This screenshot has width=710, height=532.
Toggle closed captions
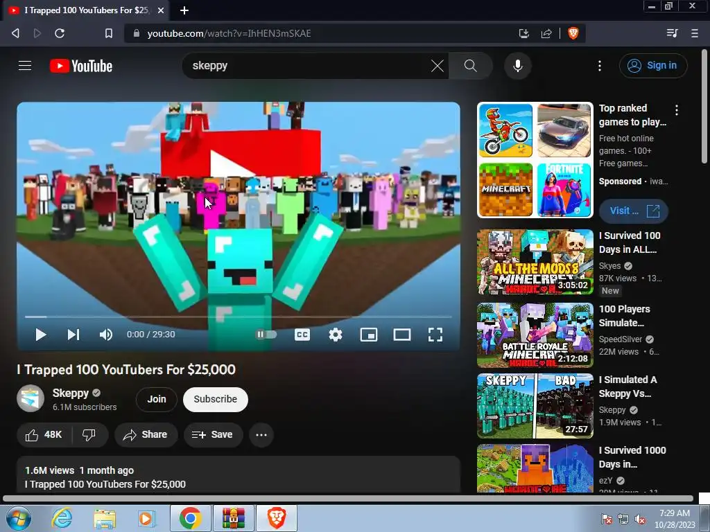[x=302, y=335]
